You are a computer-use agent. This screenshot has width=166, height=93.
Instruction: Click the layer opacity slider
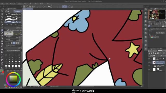click(x=160, y=51)
